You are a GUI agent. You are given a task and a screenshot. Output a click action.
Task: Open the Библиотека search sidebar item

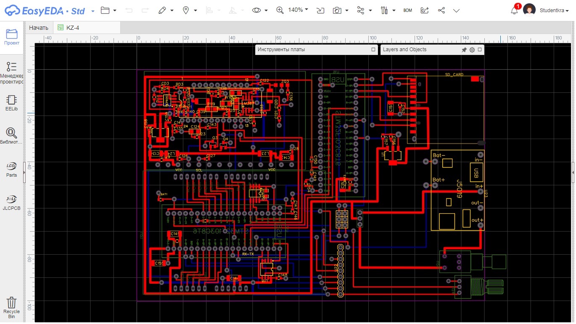pyautogui.click(x=12, y=136)
